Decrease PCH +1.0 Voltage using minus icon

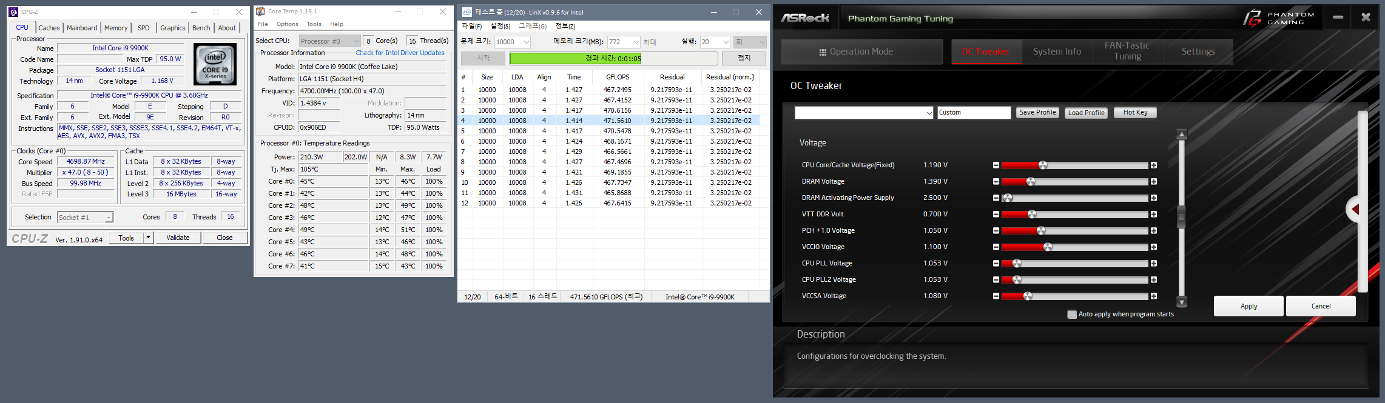[x=996, y=230]
